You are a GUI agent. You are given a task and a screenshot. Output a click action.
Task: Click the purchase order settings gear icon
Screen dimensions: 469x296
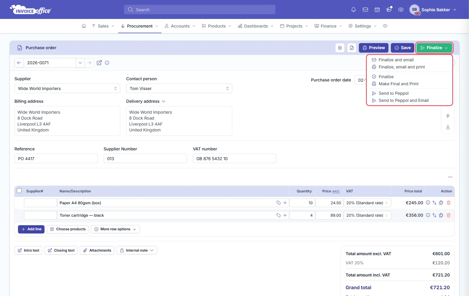point(340,48)
